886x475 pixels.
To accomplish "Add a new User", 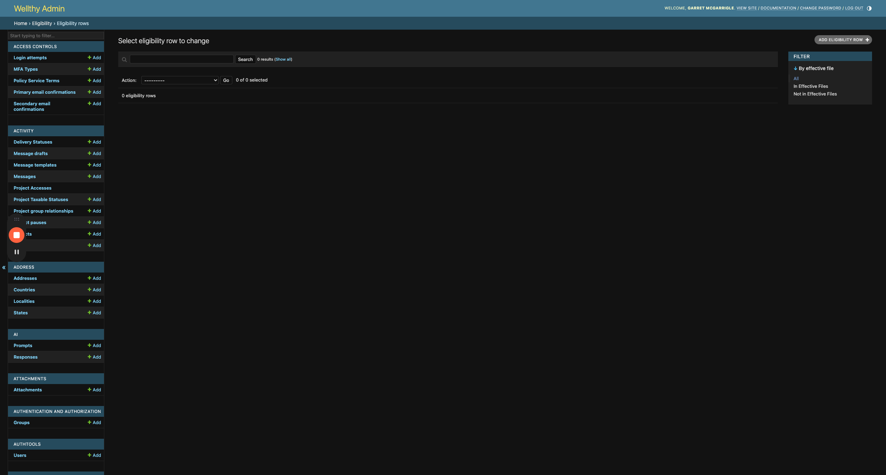I will [94, 455].
